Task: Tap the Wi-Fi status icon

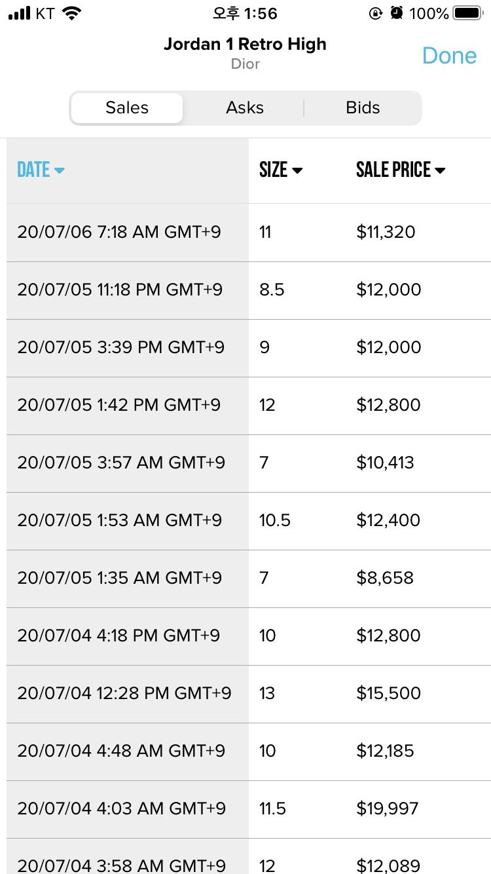Action: (71, 13)
